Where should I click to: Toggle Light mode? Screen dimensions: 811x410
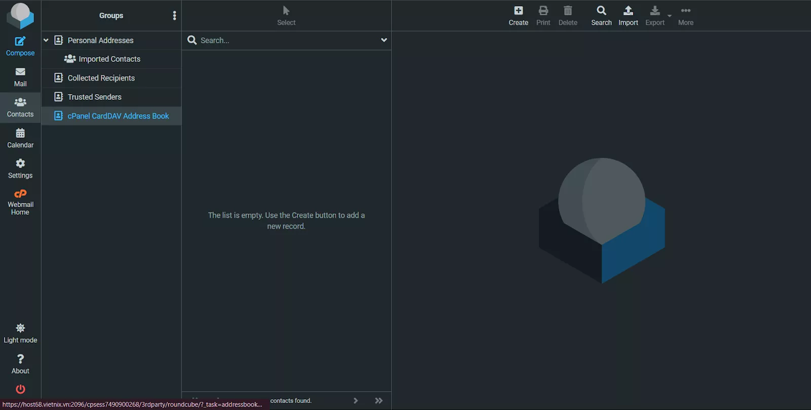[20, 333]
